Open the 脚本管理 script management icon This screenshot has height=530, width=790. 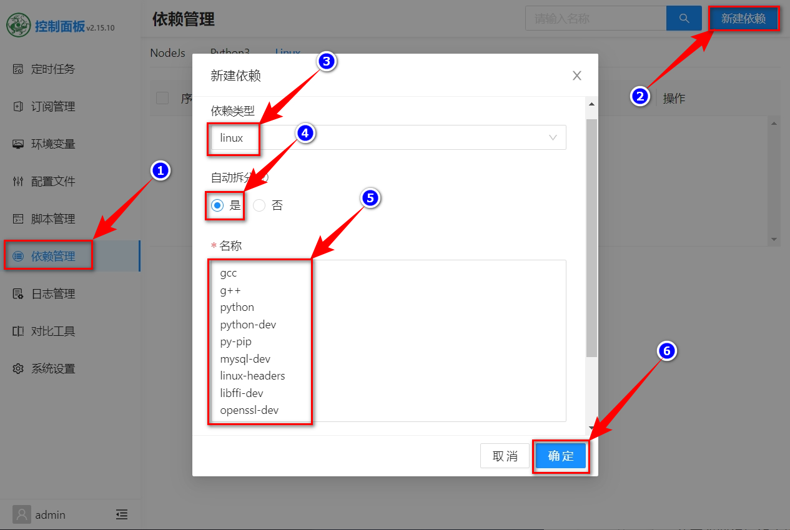(18, 219)
